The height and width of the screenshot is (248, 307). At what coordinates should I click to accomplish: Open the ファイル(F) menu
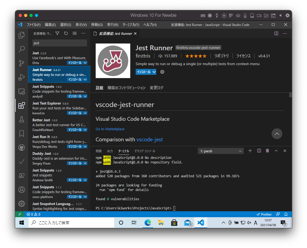point(34,25)
